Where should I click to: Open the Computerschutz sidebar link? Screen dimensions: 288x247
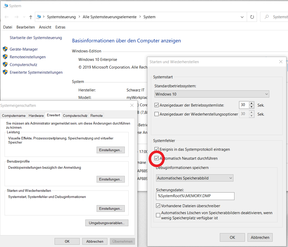23,65
